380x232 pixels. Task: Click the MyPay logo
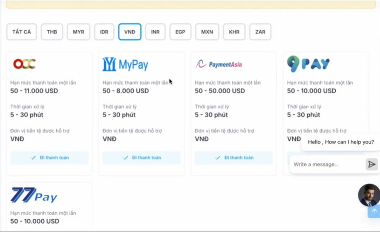coord(125,64)
